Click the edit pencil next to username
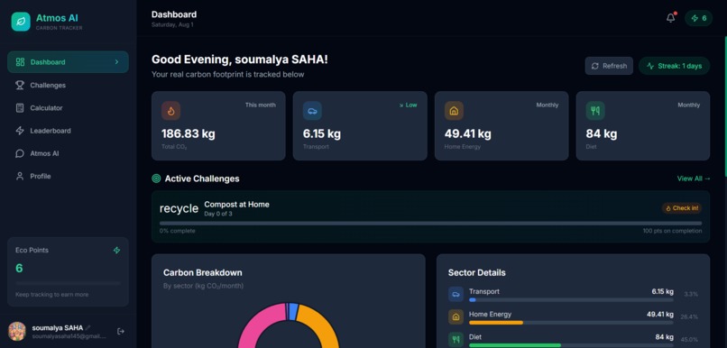 (88, 327)
